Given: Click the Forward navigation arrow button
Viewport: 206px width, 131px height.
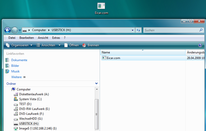Looking at the screenshot, I should coord(15,30).
